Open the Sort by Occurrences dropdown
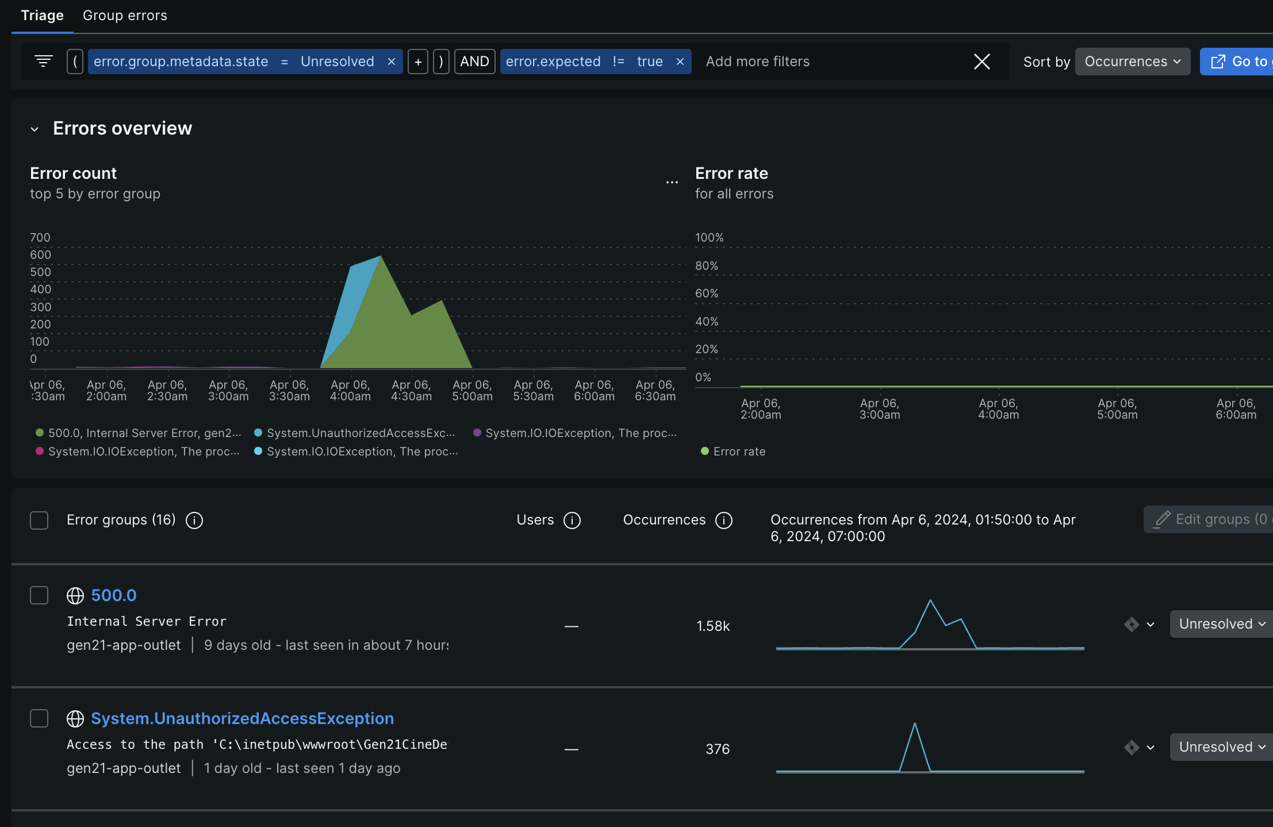1273x827 pixels. [x=1133, y=62]
